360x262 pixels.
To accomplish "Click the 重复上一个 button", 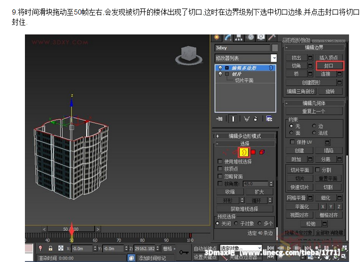I will point(314,111).
